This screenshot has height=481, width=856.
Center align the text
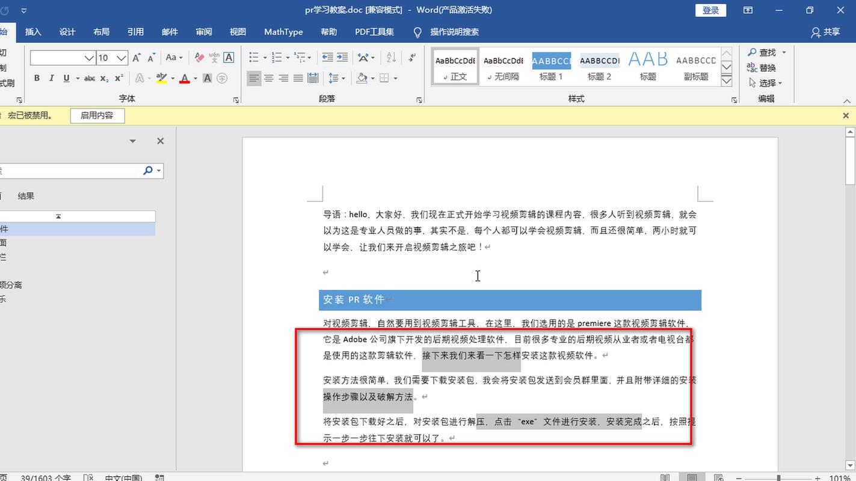(x=269, y=78)
